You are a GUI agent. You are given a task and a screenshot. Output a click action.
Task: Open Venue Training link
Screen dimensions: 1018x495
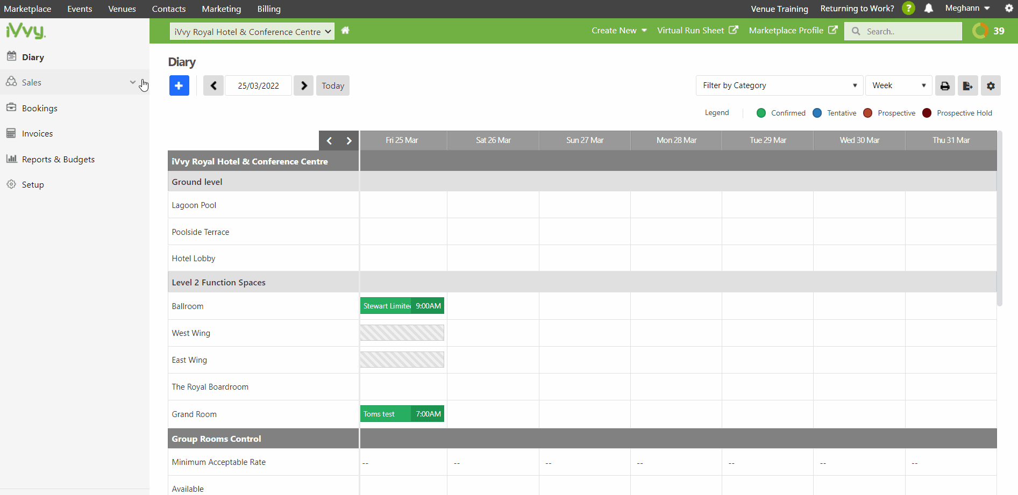tap(779, 9)
